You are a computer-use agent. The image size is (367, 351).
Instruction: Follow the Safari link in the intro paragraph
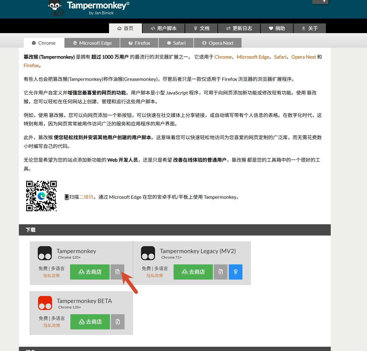coord(280,57)
